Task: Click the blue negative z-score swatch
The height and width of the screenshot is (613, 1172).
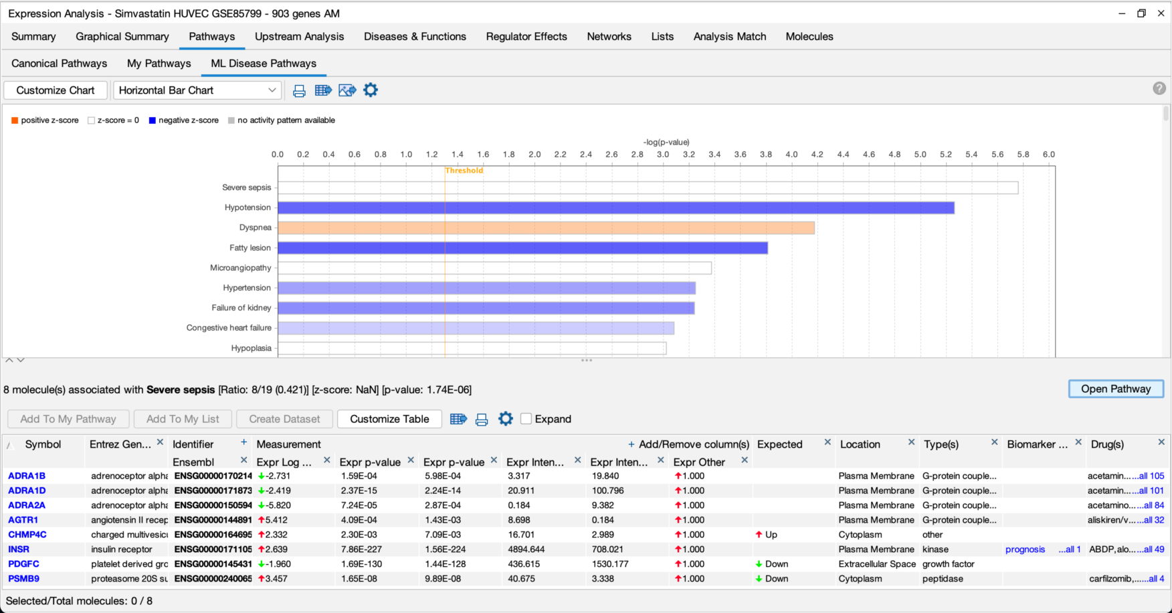Action: click(153, 120)
